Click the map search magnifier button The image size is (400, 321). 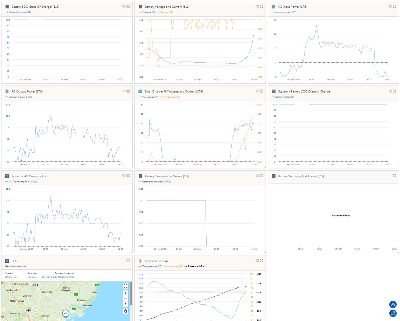[126, 311]
